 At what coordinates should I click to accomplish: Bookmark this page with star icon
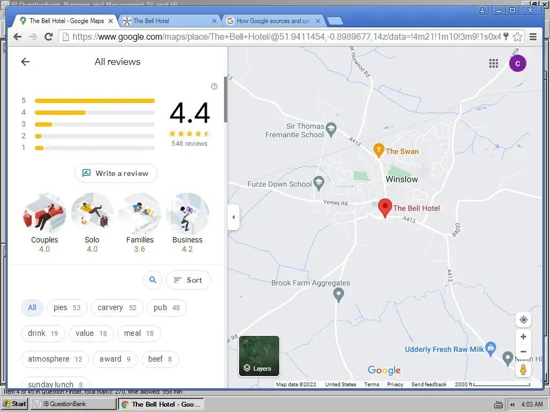pos(517,36)
